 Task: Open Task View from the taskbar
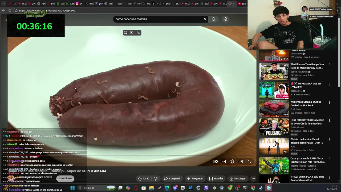click(120, 188)
